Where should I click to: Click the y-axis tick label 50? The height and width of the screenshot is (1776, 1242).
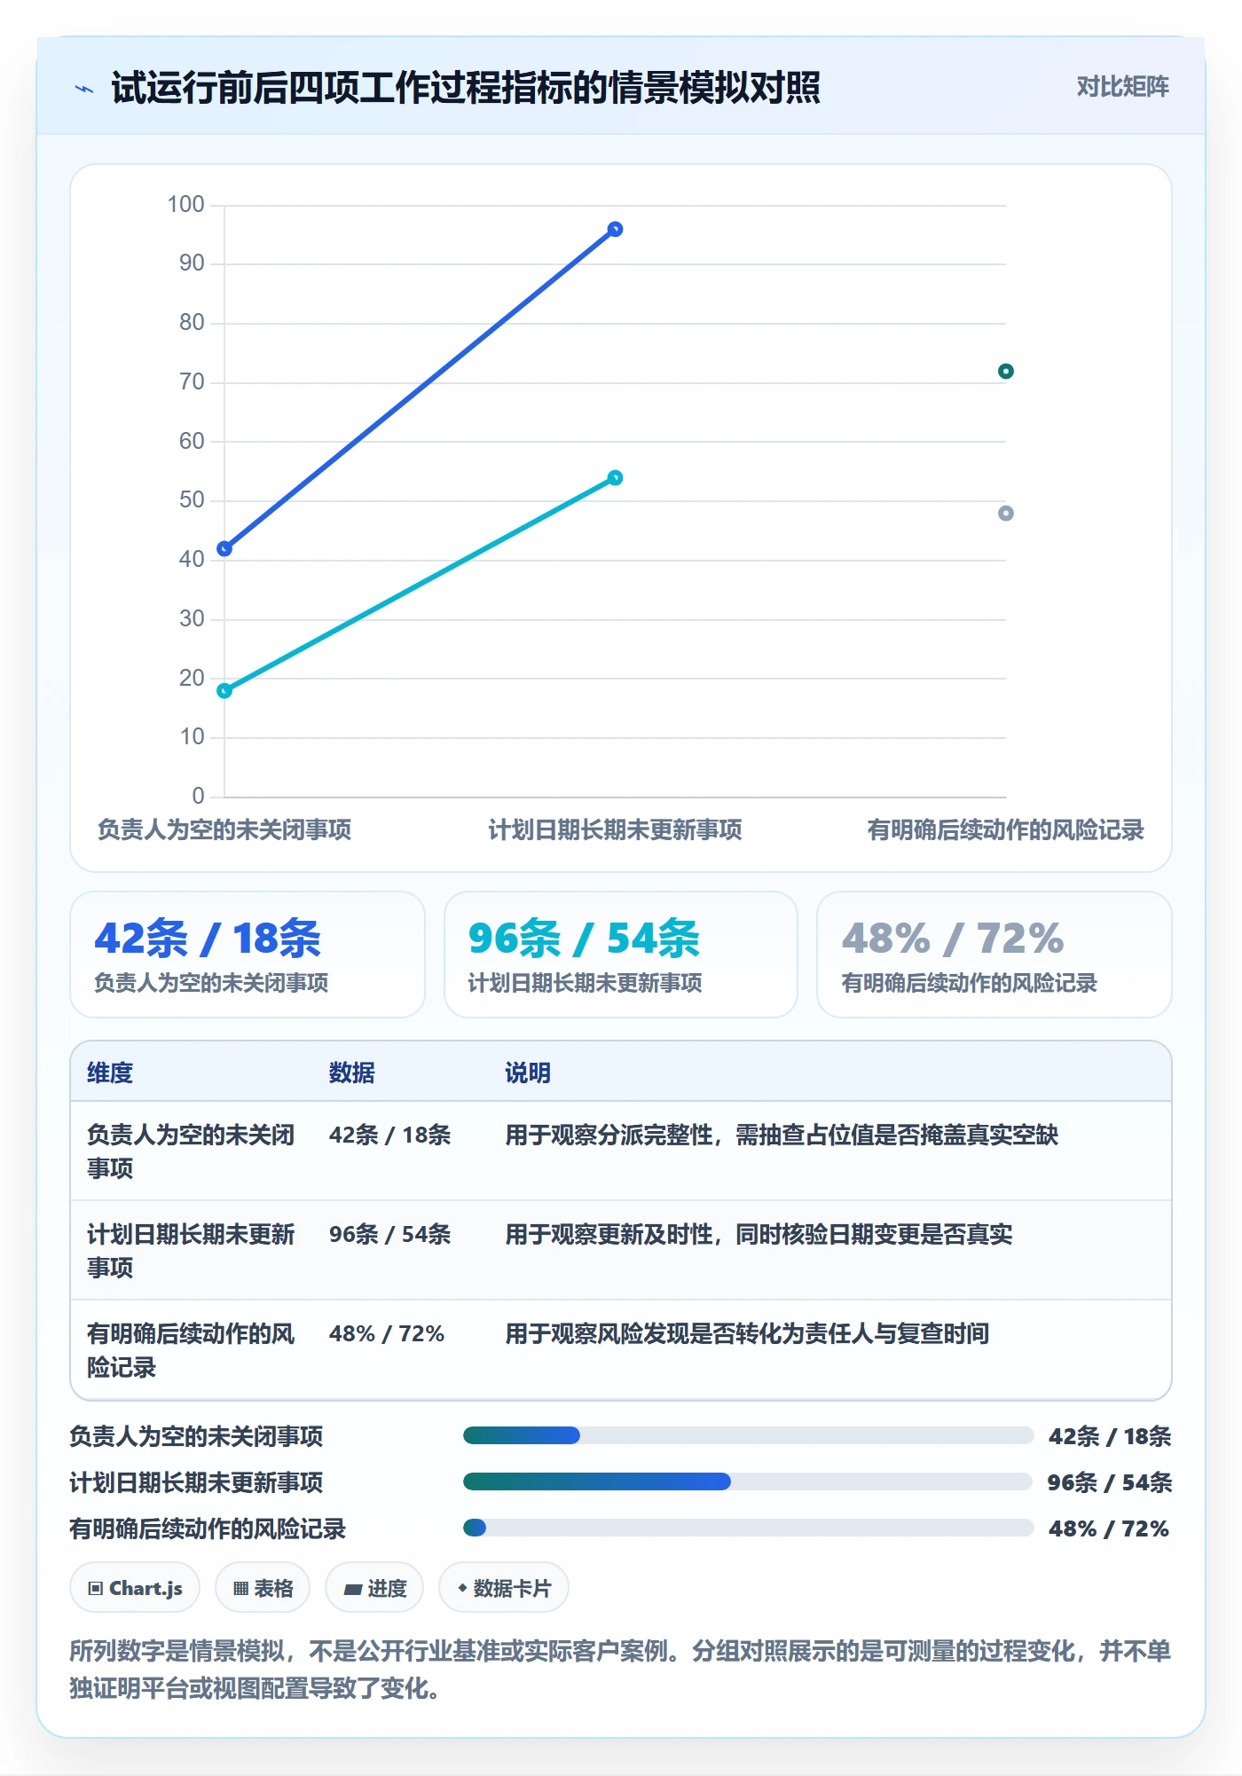click(192, 499)
